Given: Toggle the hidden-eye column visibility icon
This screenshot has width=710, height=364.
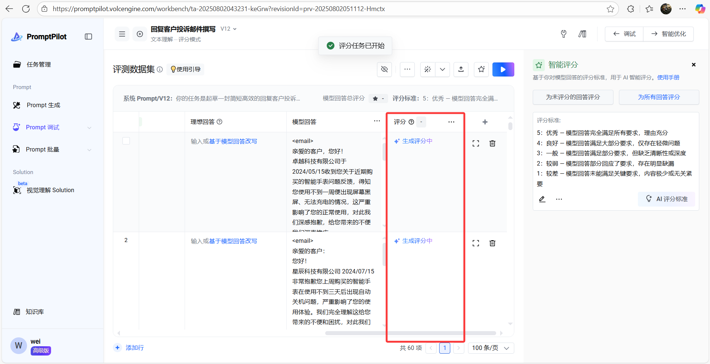Looking at the screenshot, I should pyautogui.click(x=384, y=69).
